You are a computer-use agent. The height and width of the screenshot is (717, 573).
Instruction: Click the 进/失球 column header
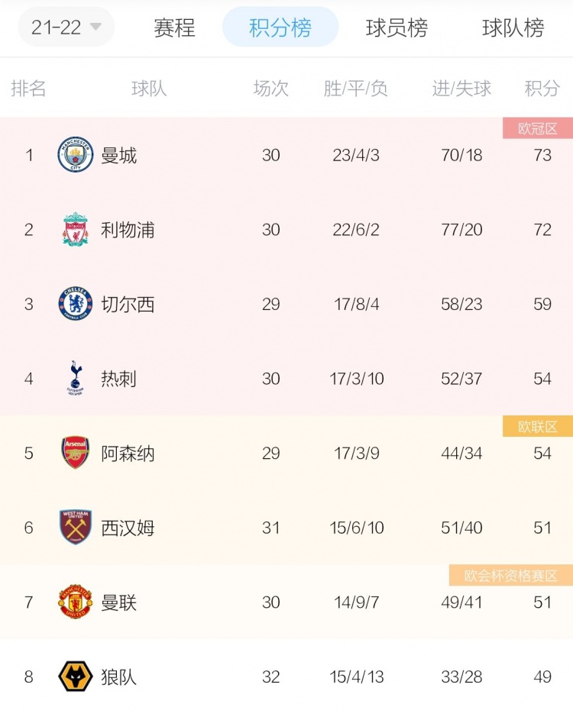[x=461, y=89]
